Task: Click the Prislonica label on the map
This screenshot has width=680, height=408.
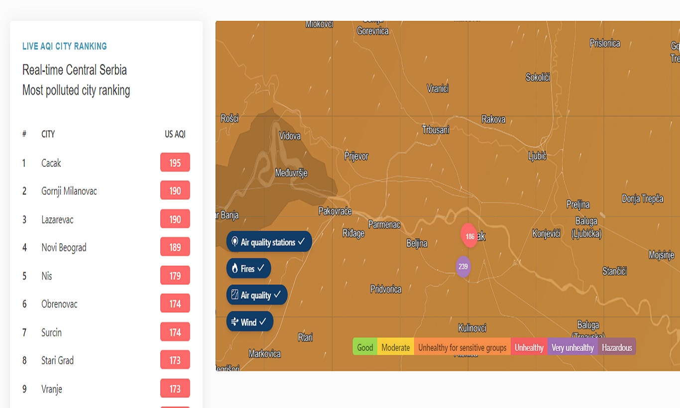Action: [x=605, y=43]
